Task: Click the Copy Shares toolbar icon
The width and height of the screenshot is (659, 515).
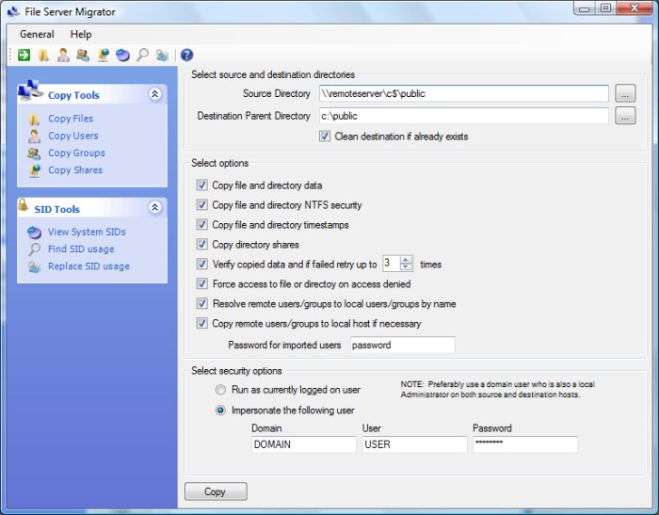Action: (103, 56)
